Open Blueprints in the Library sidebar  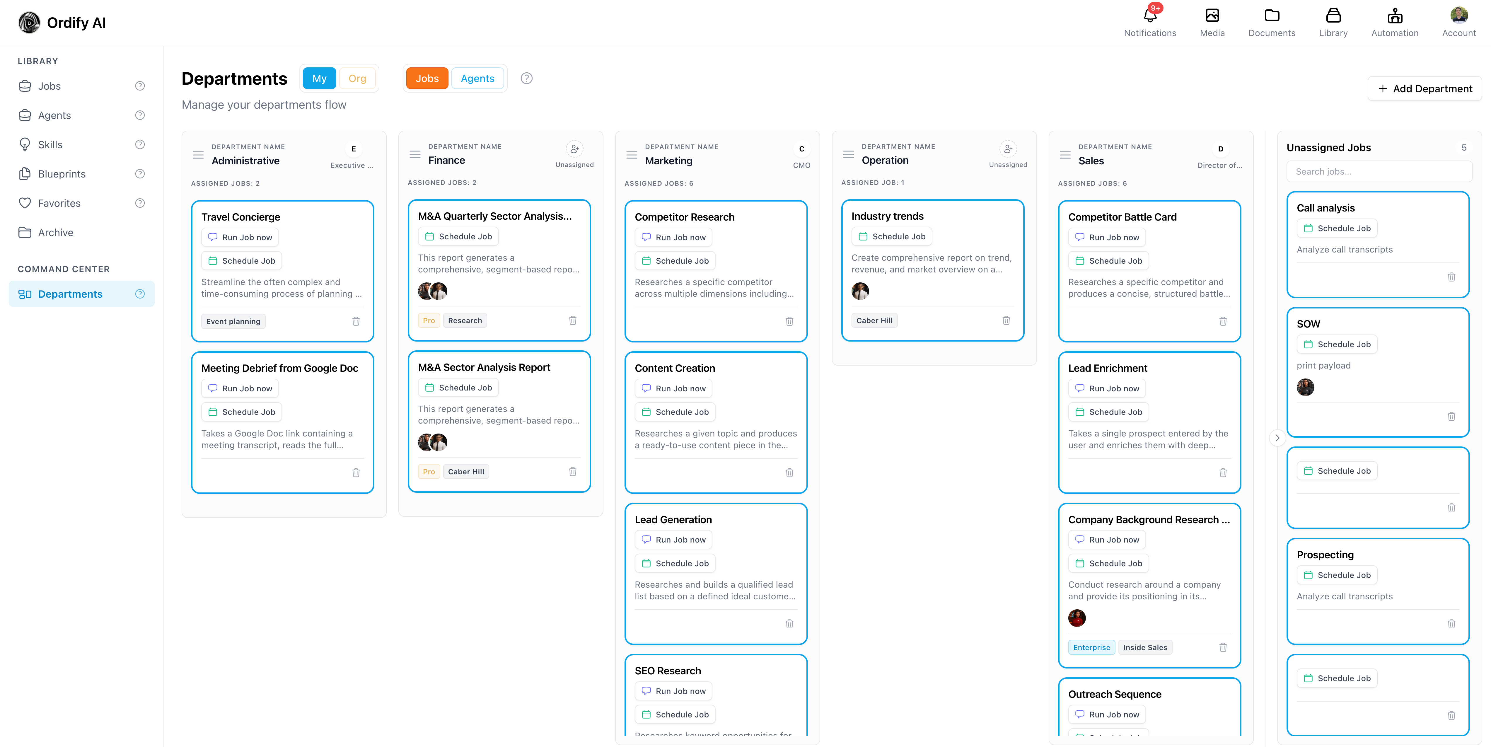click(x=82, y=174)
